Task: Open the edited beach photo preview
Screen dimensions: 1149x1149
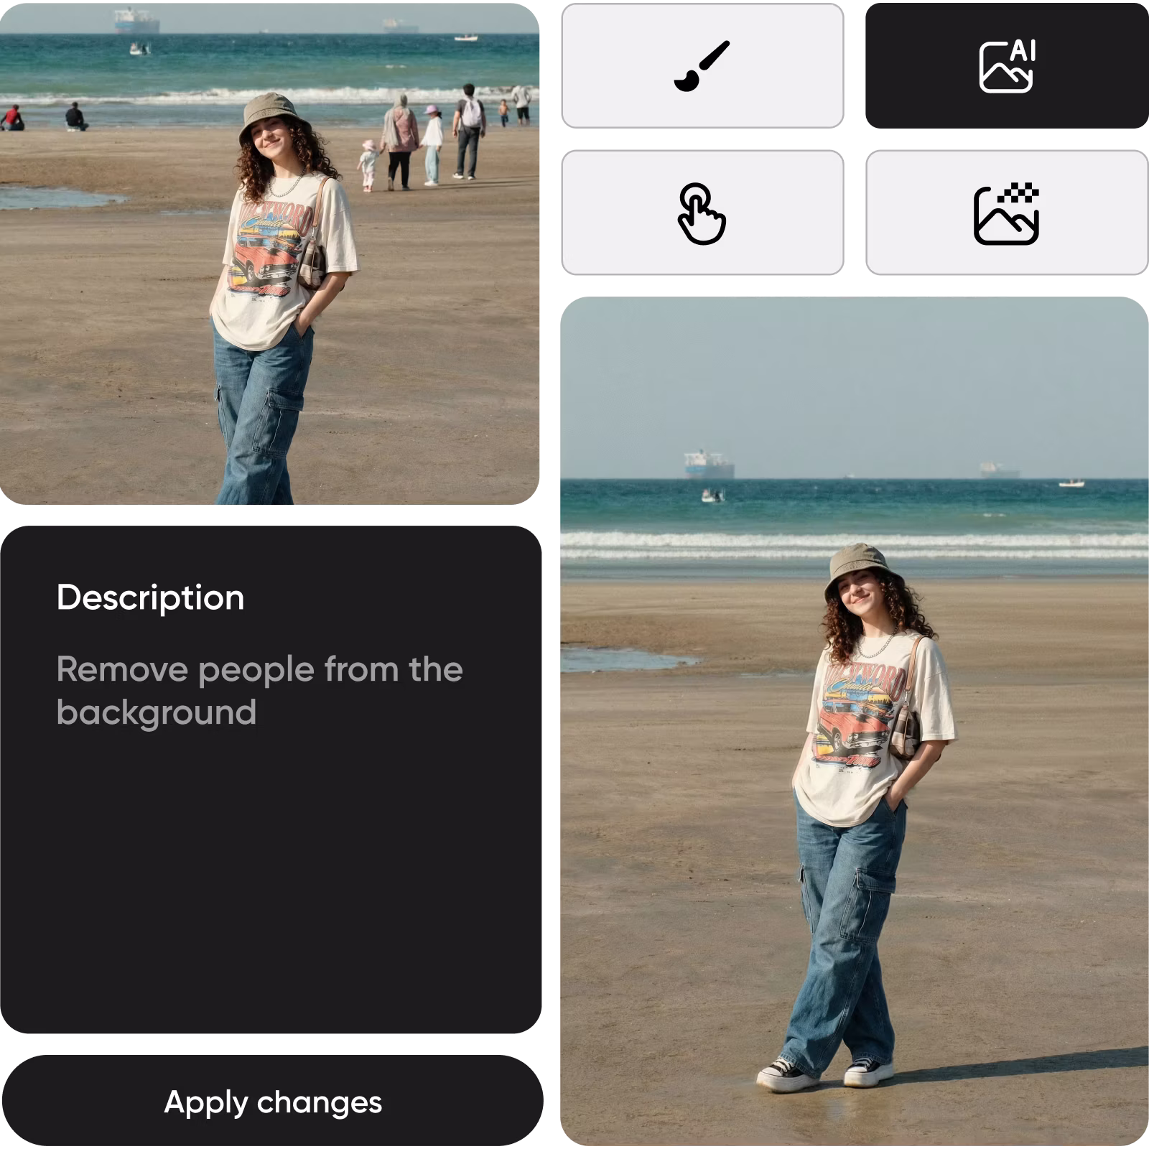Action: tap(855, 721)
